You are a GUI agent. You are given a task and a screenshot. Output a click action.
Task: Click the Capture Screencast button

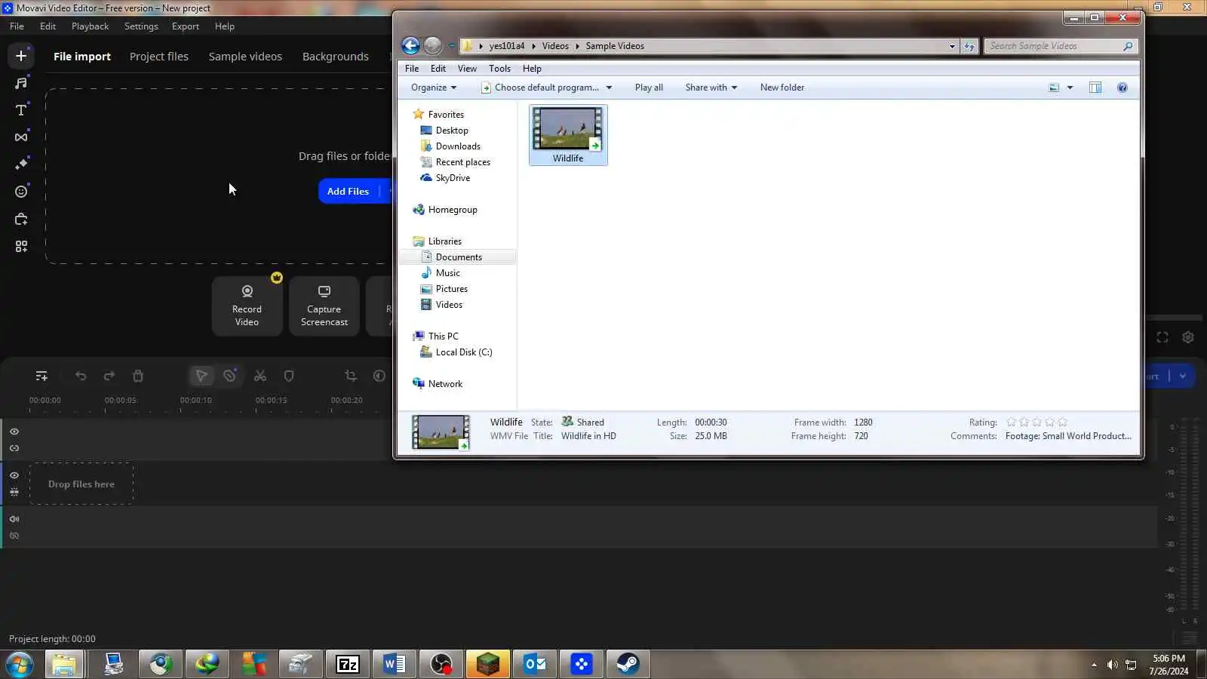click(324, 306)
